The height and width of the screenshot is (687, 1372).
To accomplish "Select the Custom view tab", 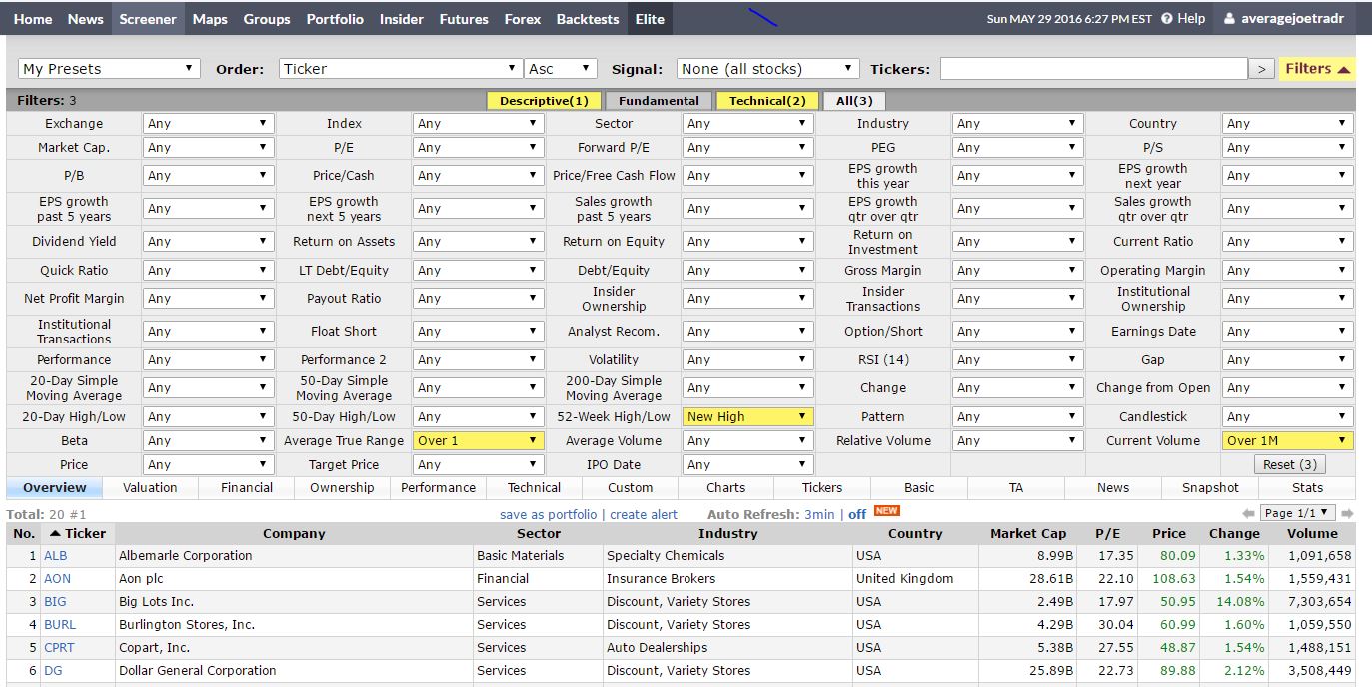I will (x=630, y=488).
